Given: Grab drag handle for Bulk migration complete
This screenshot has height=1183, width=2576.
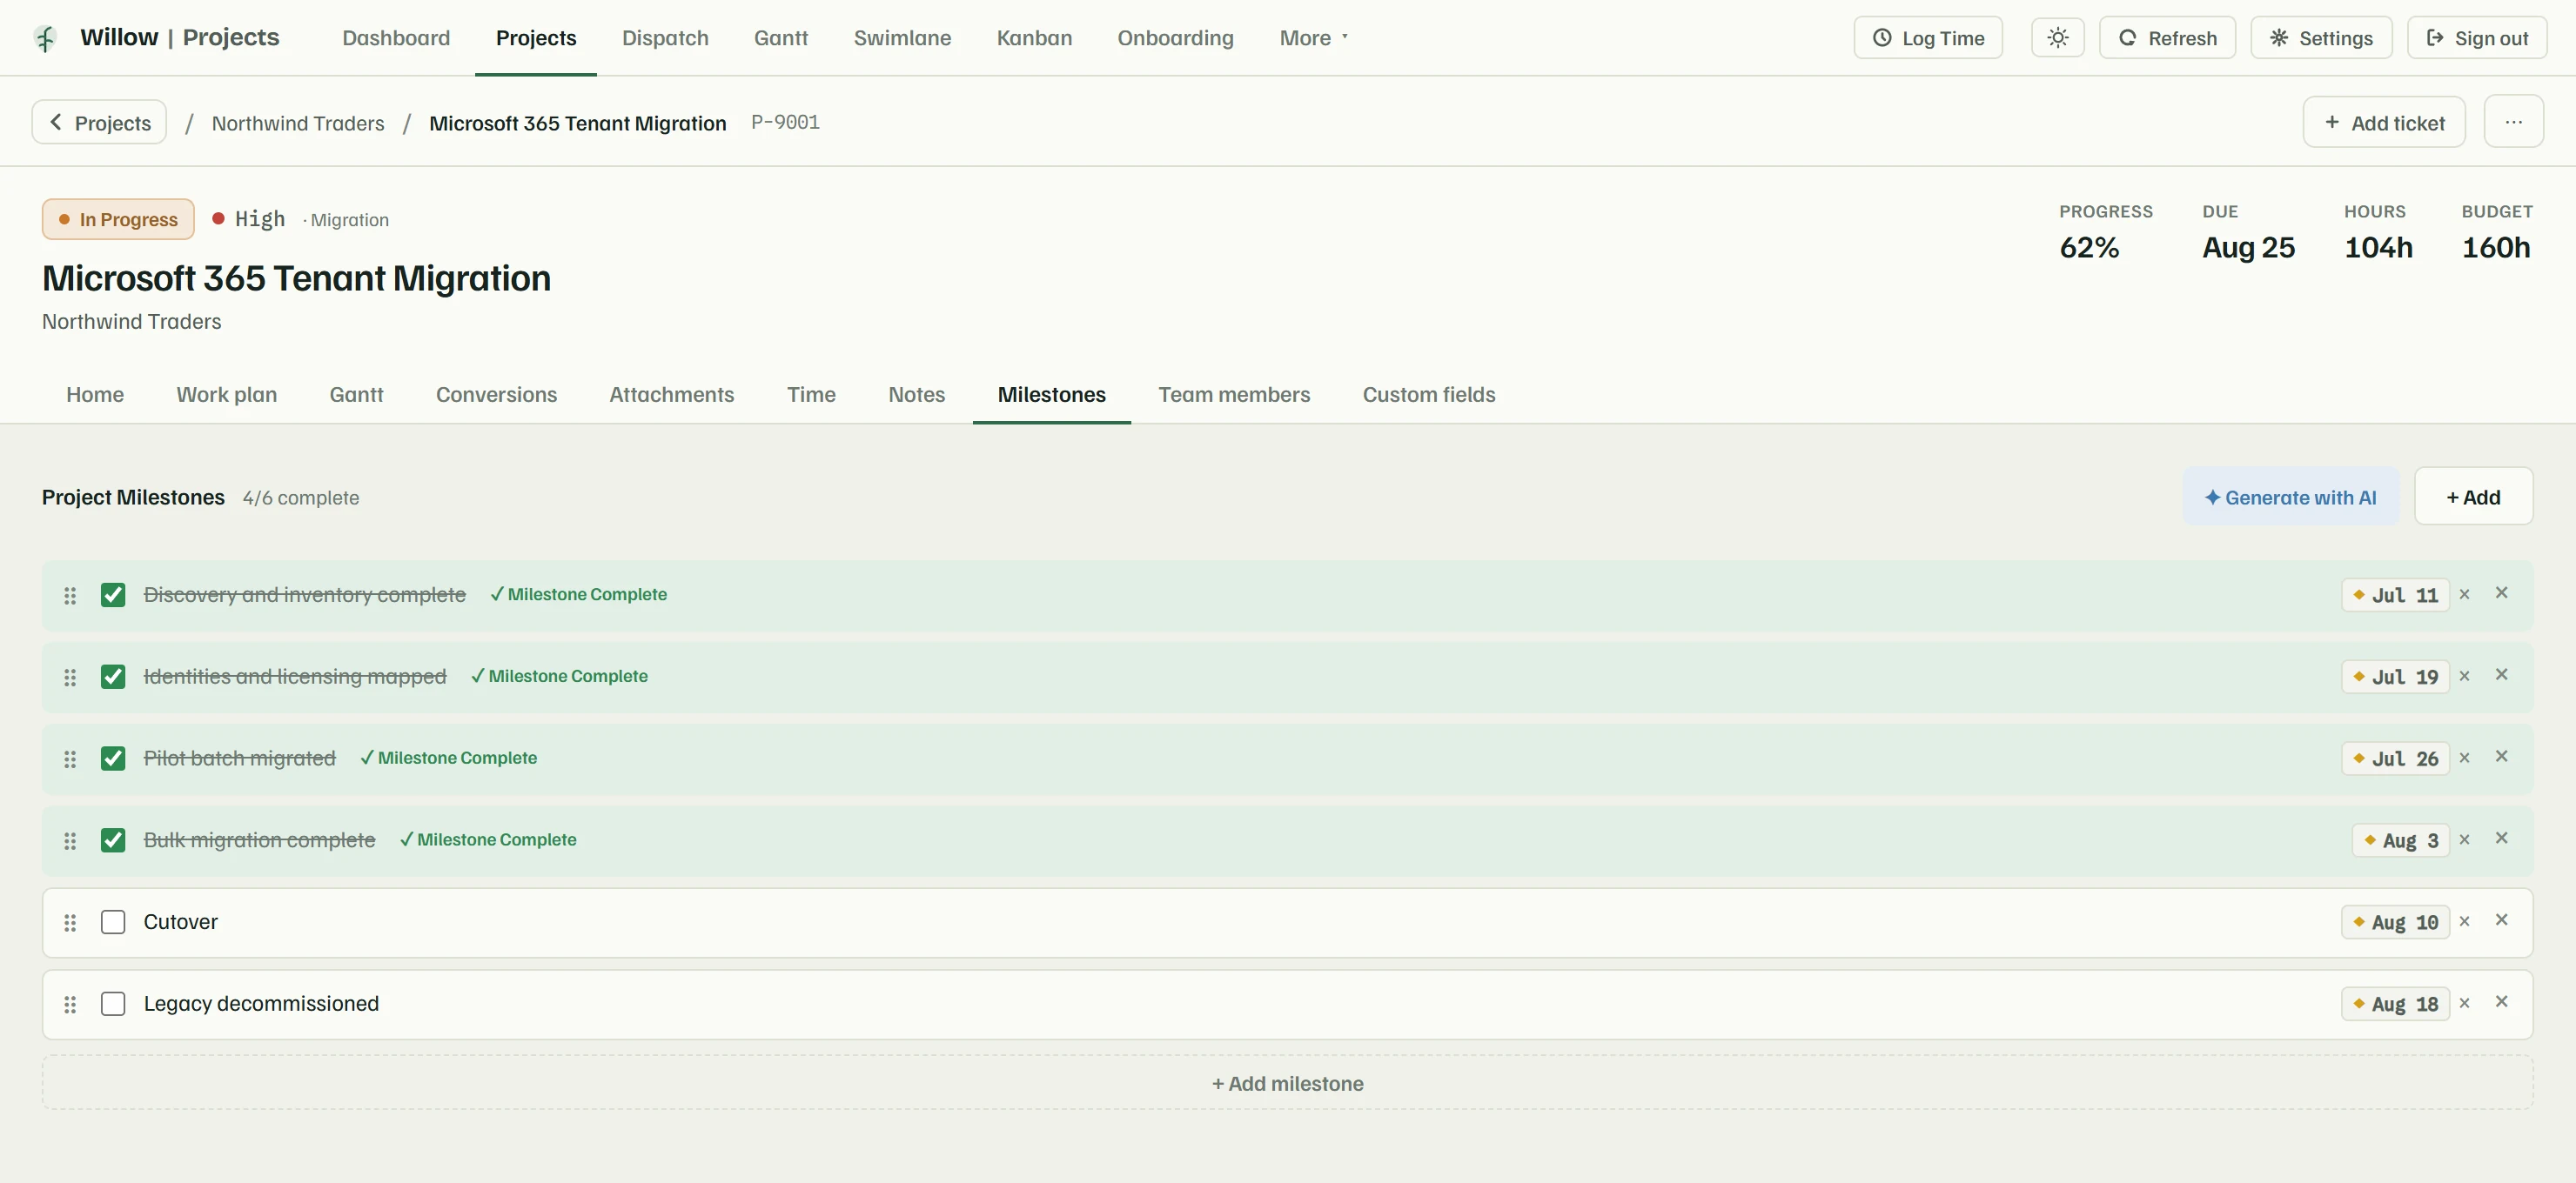Looking at the screenshot, I should point(70,841).
